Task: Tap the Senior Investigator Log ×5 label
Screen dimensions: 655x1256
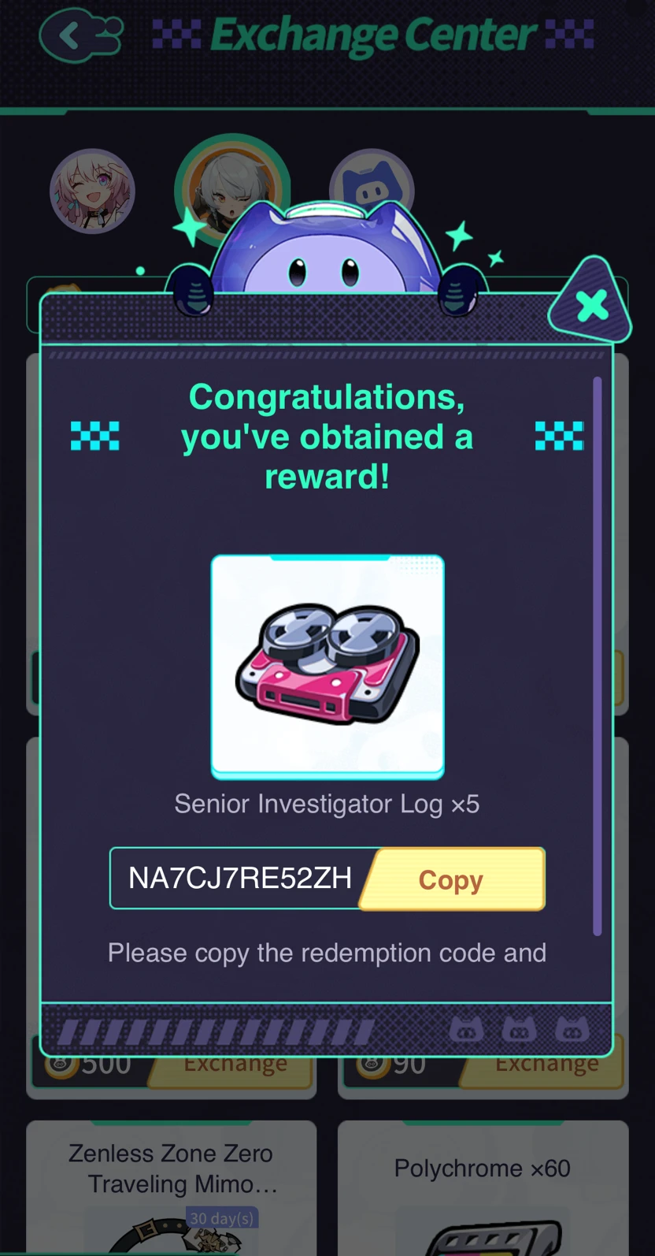Action: pos(327,805)
